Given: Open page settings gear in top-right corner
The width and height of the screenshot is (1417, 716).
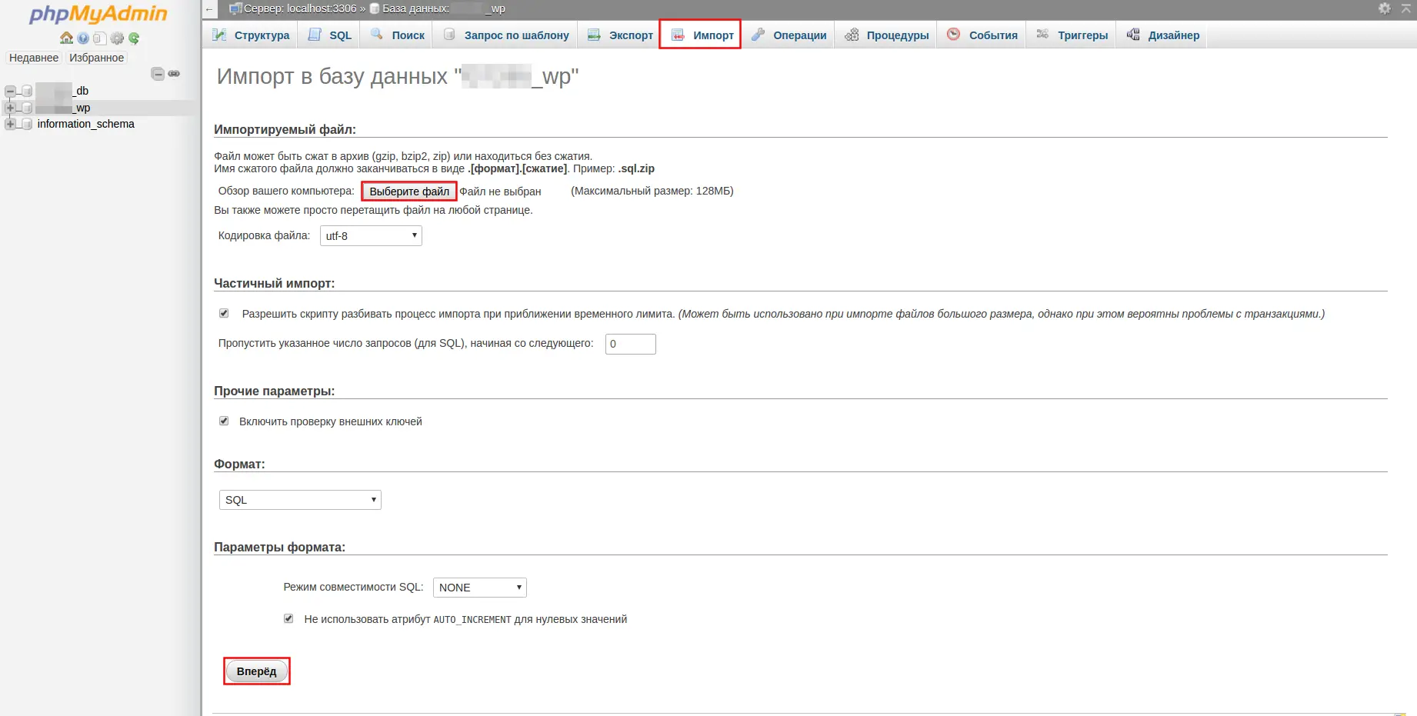Looking at the screenshot, I should 1384,8.
